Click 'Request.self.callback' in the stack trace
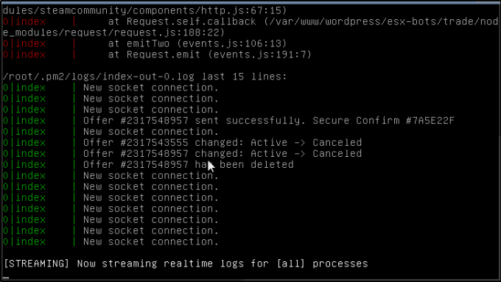The width and height of the screenshot is (501, 282). 191,21
